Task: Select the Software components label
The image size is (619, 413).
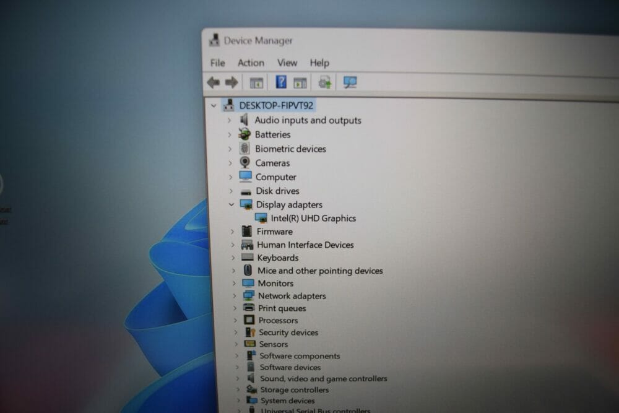Action: tap(300, 356)
